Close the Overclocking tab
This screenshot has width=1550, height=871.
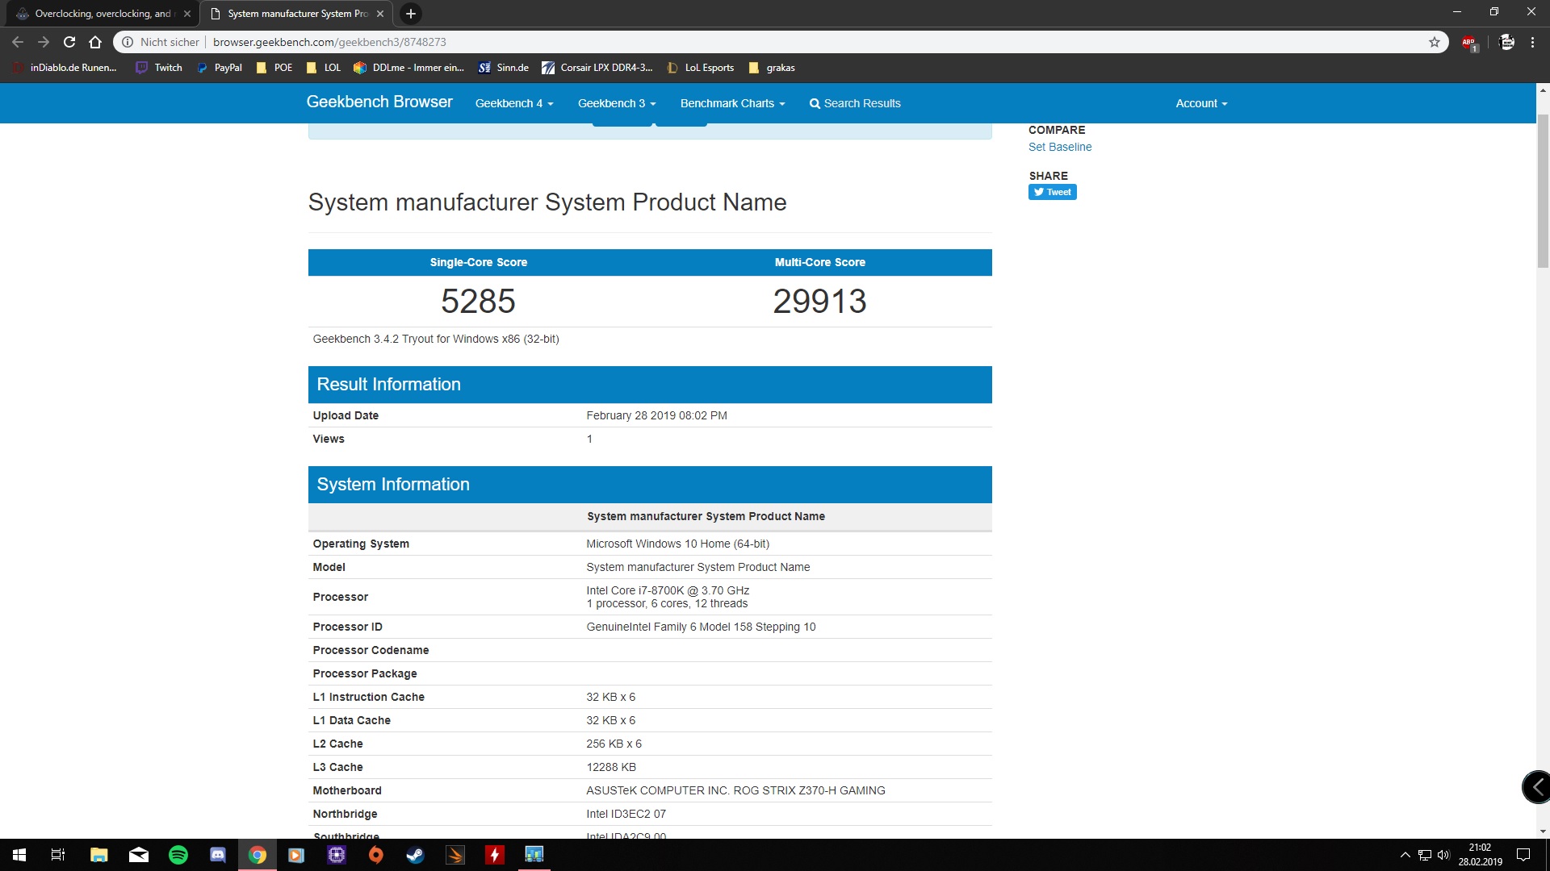pos(187,14)
